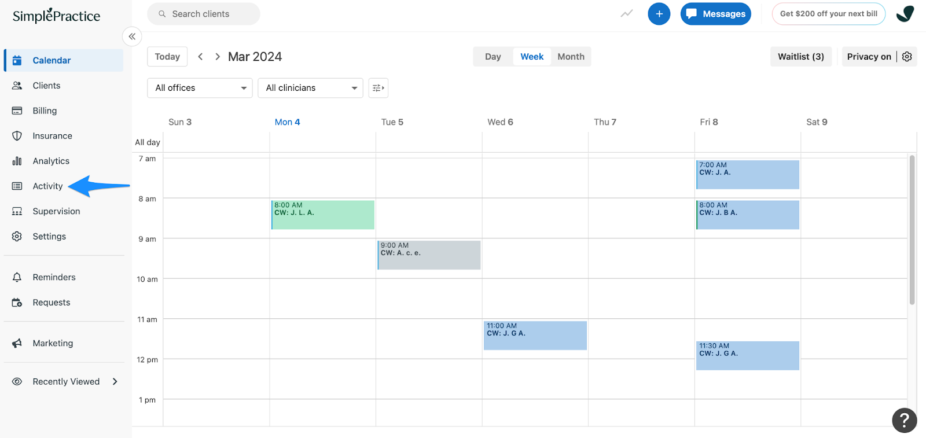
Task: Open the Messages button
Action: pyautogui.click(x=716, y=14)
